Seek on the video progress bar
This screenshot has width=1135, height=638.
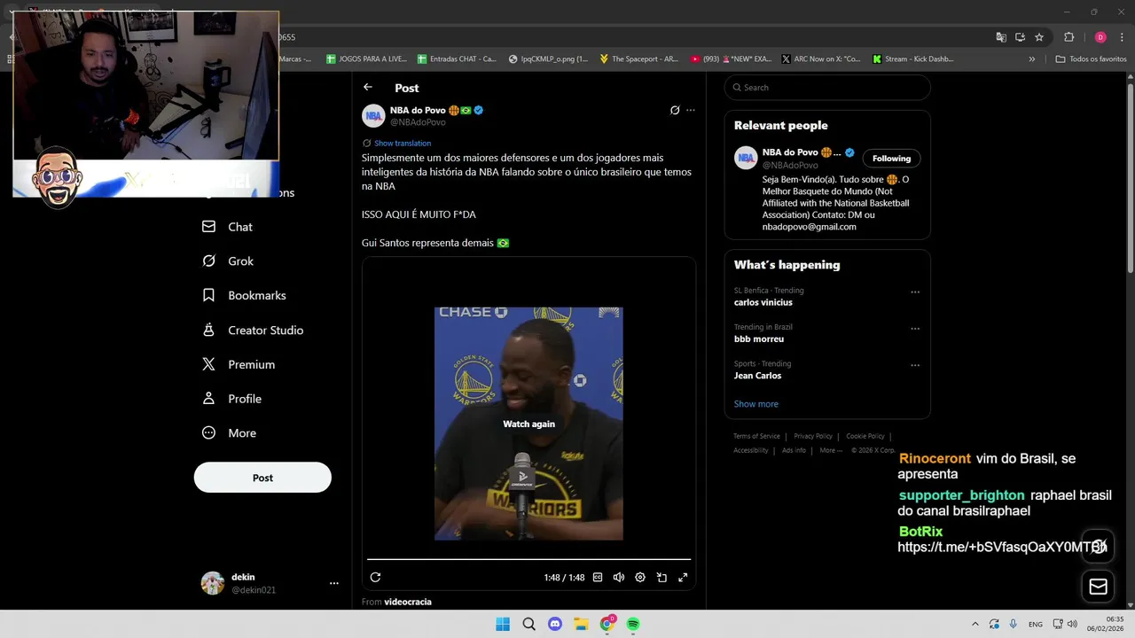pyautogui.click(x=528, y=559)
